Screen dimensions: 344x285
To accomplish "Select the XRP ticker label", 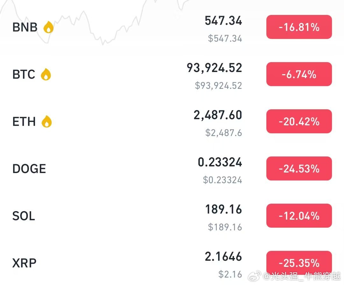I will (x=24, y=263).
